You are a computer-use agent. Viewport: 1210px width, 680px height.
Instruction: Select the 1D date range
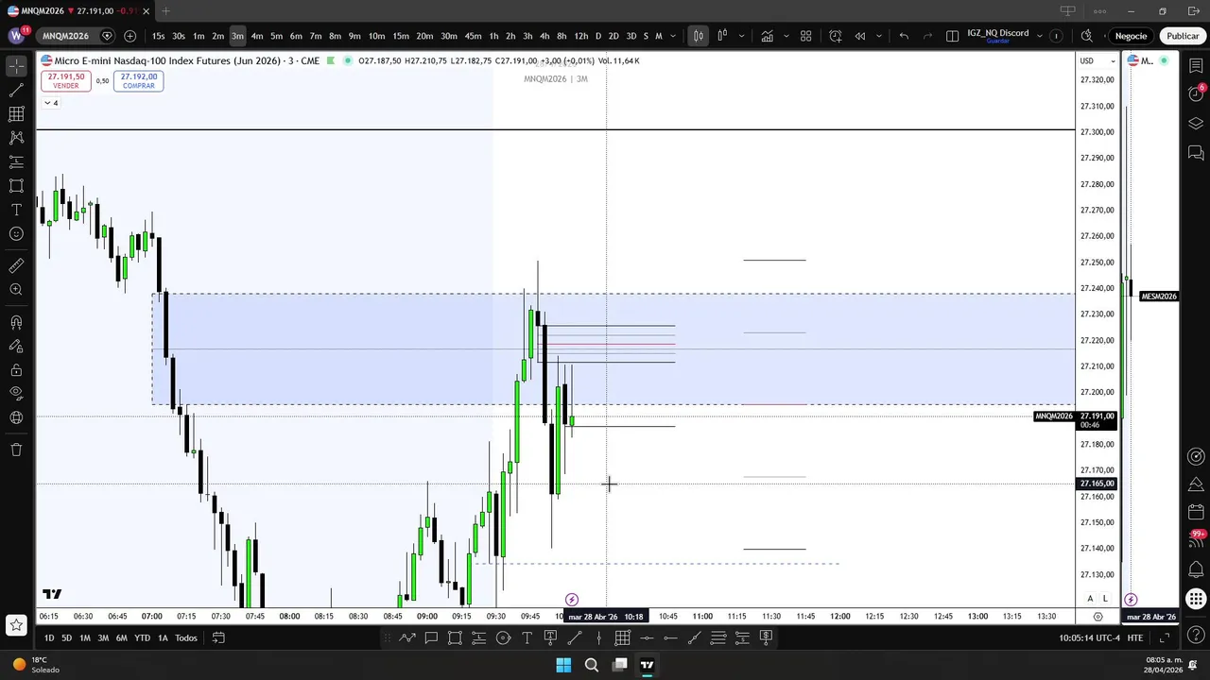[49, 637]
